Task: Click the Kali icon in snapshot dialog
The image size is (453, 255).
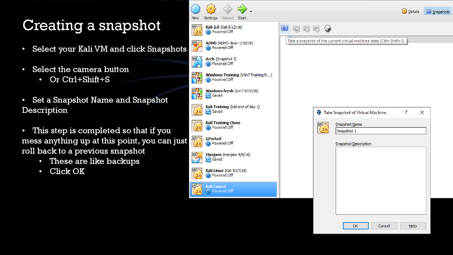Action: [323, 127]
